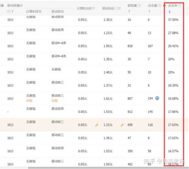The width and height of the screenshot is (189, 169).
Task: Sort 点击量 column with up arrow
Action: point(149,12)
